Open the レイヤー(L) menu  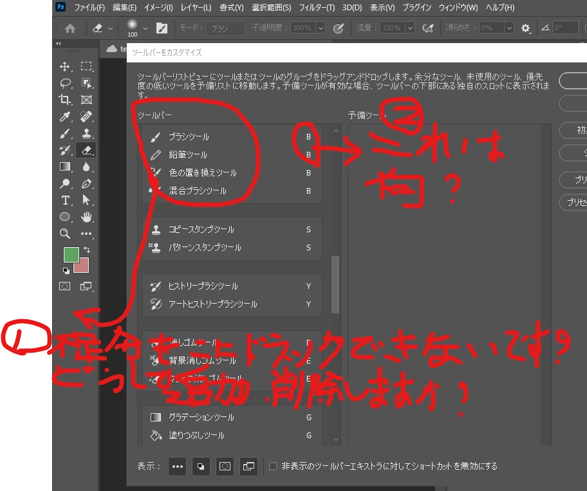pos(196,8)
